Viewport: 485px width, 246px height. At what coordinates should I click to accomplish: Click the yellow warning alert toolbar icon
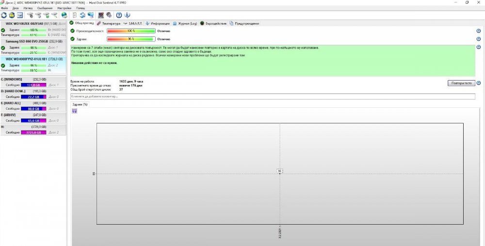pyautogui.click(x=12, y=15)
